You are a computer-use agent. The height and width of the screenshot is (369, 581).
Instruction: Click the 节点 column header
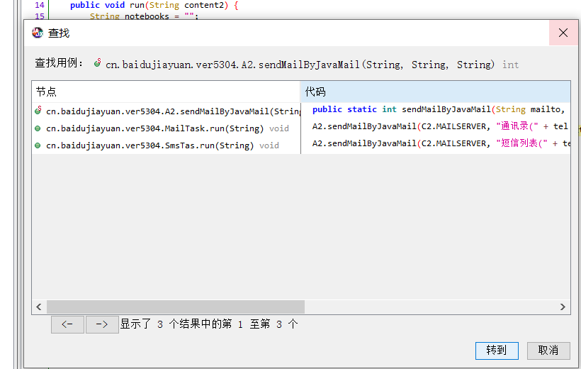tap(166, 92)
